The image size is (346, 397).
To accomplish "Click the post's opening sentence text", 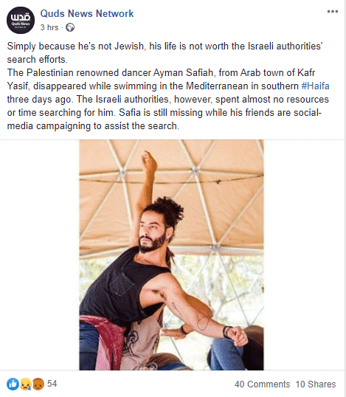I will click(x=165, y=52).
